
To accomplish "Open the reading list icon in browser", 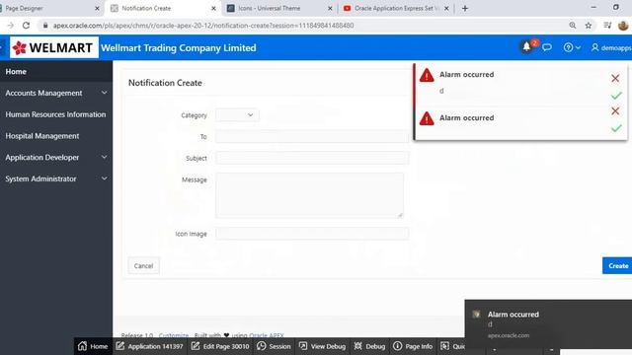I will coord(607,26).
